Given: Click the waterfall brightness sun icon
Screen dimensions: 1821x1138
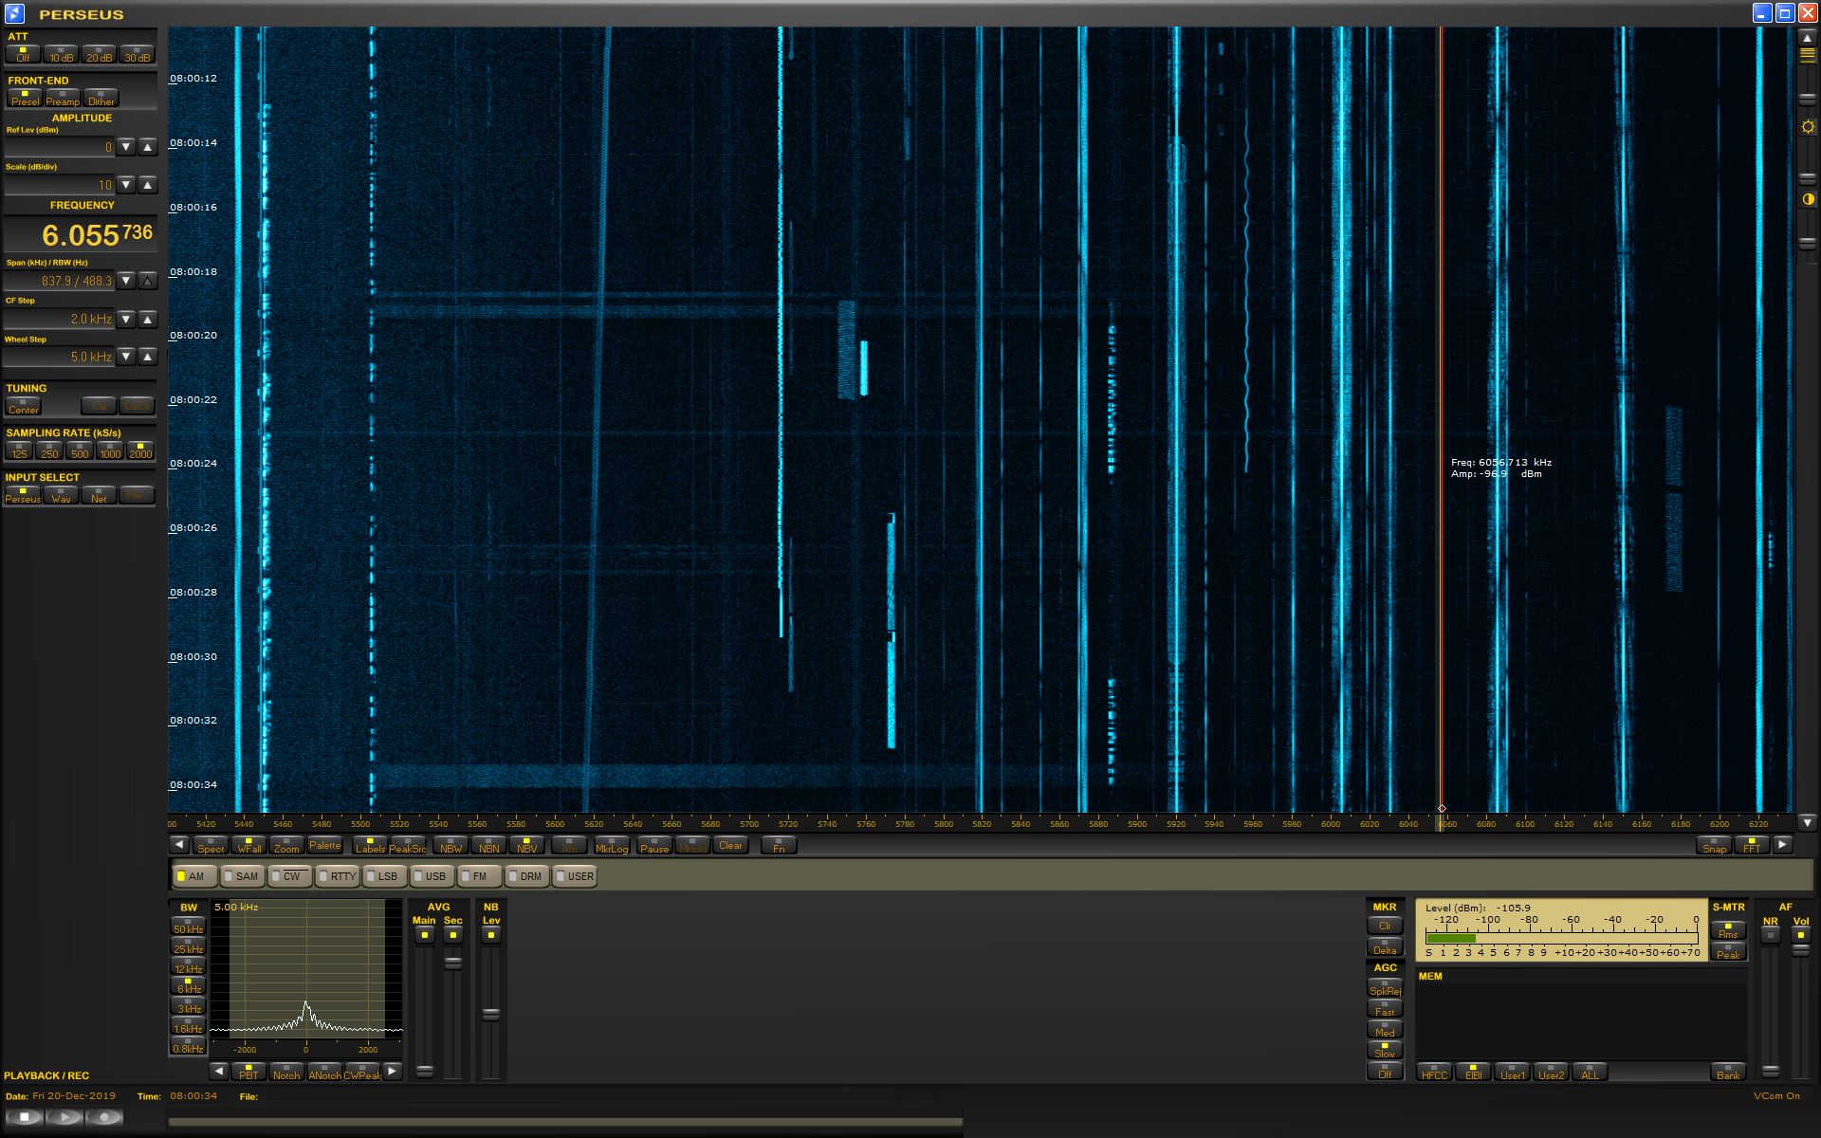Looking at the screenshot, I should [x=1808, y=126].
